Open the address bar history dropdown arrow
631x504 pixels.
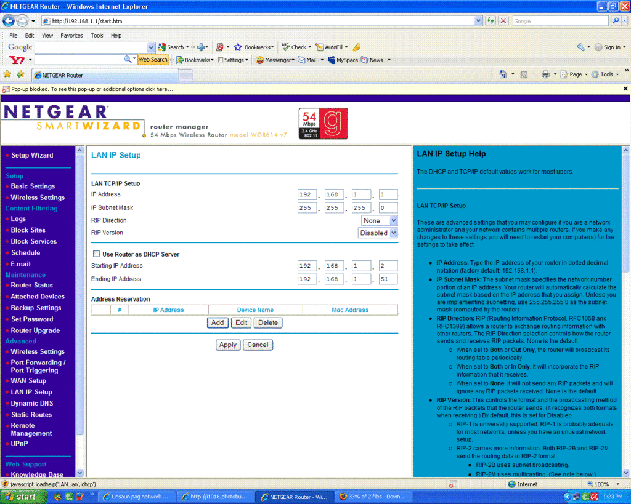[x=478, y=21]
